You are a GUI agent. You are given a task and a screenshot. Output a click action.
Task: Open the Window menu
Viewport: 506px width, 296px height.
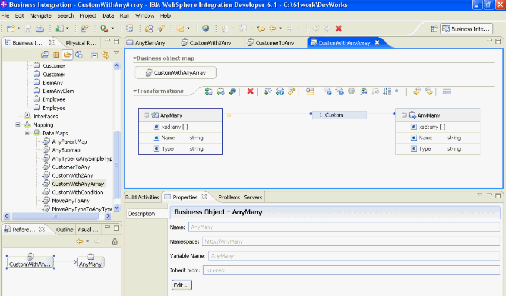pyautogui.click(x=145, y=15)
